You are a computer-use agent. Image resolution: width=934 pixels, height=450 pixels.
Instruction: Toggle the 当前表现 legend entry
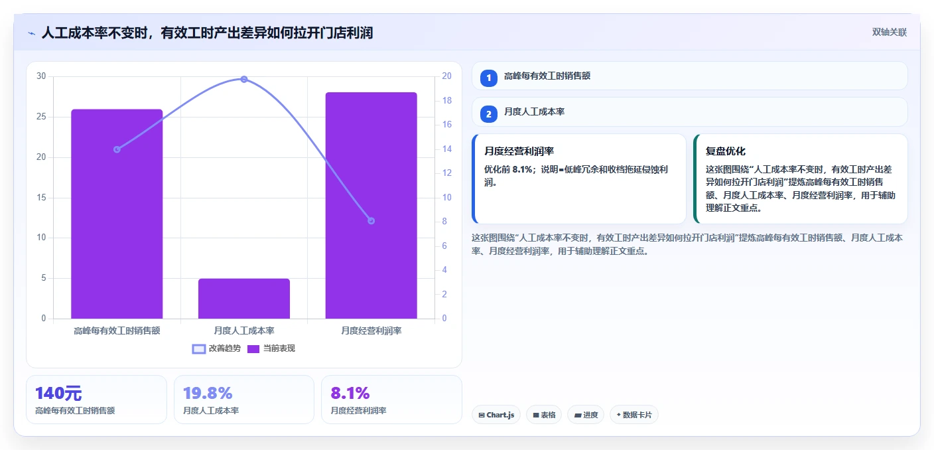pos(271,348)
